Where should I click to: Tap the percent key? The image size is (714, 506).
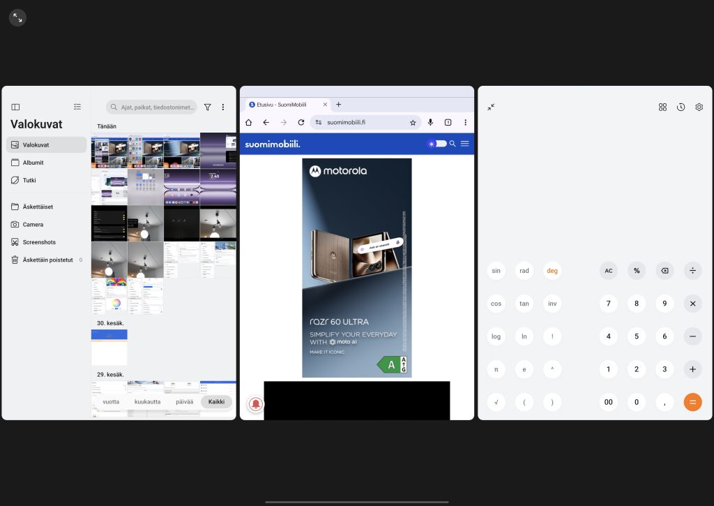tap(637, 271)
